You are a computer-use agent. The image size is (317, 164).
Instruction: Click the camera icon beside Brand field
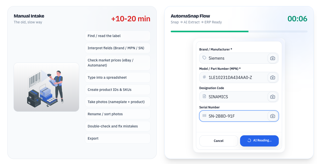(273, 58)
